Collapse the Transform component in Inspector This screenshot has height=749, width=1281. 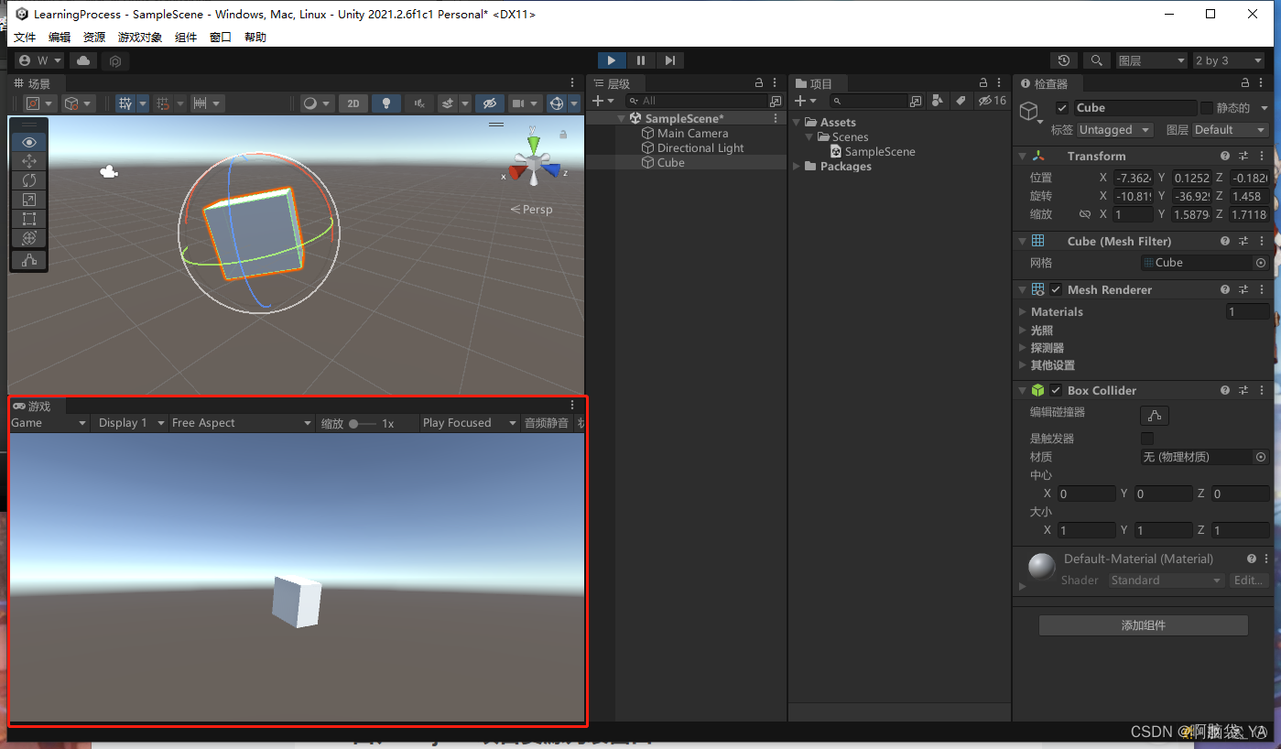tap(1023, 156)
